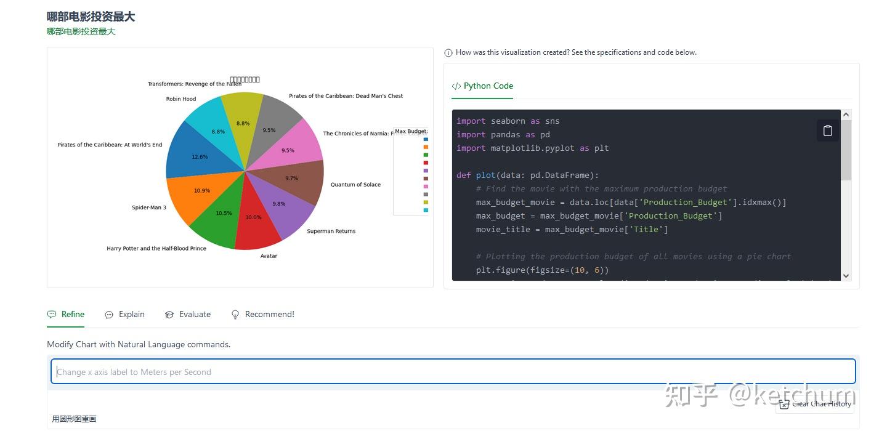Click the info icon beside visualization question
This screenshot has height=431, width=879.
click(x=448, y=53)
